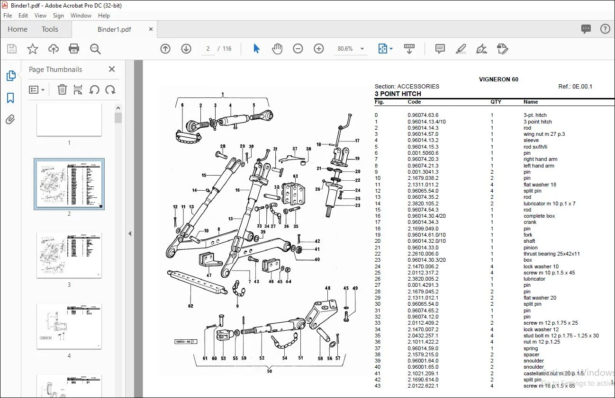Click the 'complete box' part name
Image resolution: width=615 pixels, height=398 pixels.
pyautogui.click(x=539, y=216)
